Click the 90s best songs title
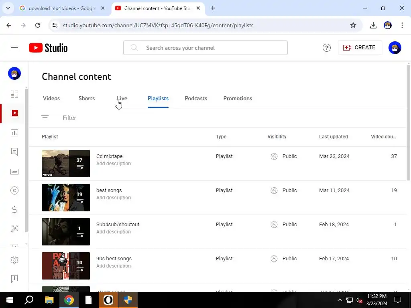 114,259
